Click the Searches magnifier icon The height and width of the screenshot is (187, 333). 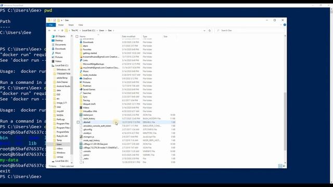(81, 93)
